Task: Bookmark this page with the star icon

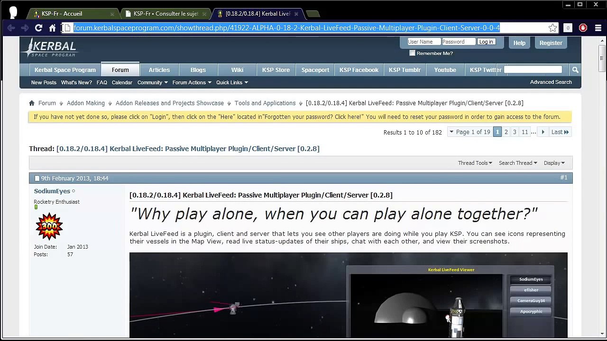Action: coord(552,28)
